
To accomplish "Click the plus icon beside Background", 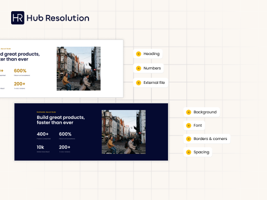I will [x=189, y=112].
